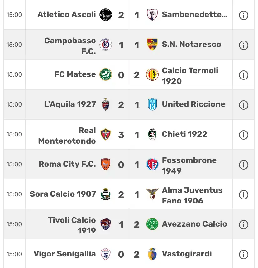Image resolution: width=258 pixels, height=268 pixels.
Task: Click the Roma City F.C. orange badge
Action: pos(106,164)
